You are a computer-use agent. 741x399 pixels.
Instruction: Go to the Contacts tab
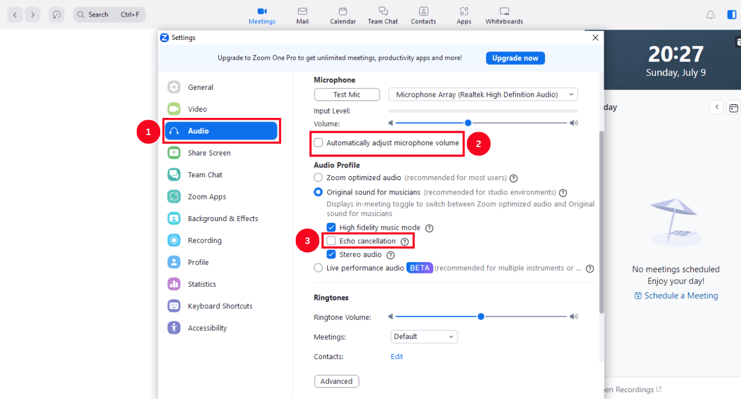pyautogui.click(x=424, y=15)
